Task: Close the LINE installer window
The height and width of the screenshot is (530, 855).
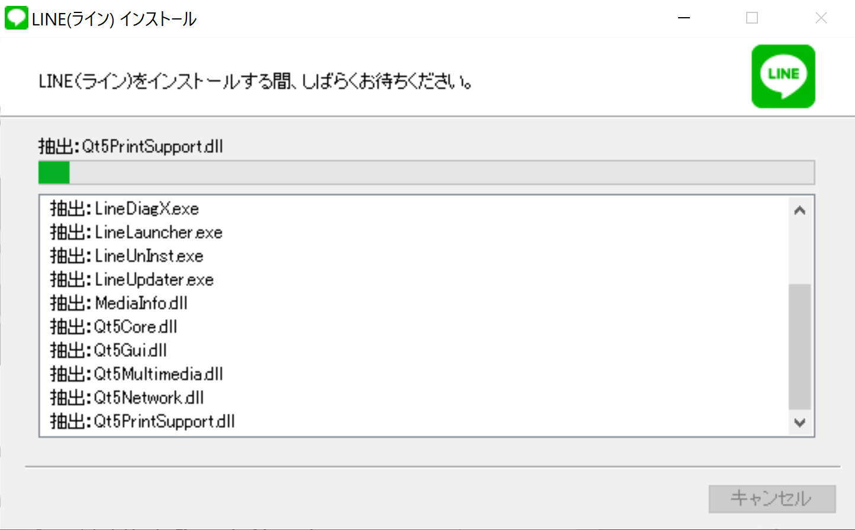Action: click(821, 18)
